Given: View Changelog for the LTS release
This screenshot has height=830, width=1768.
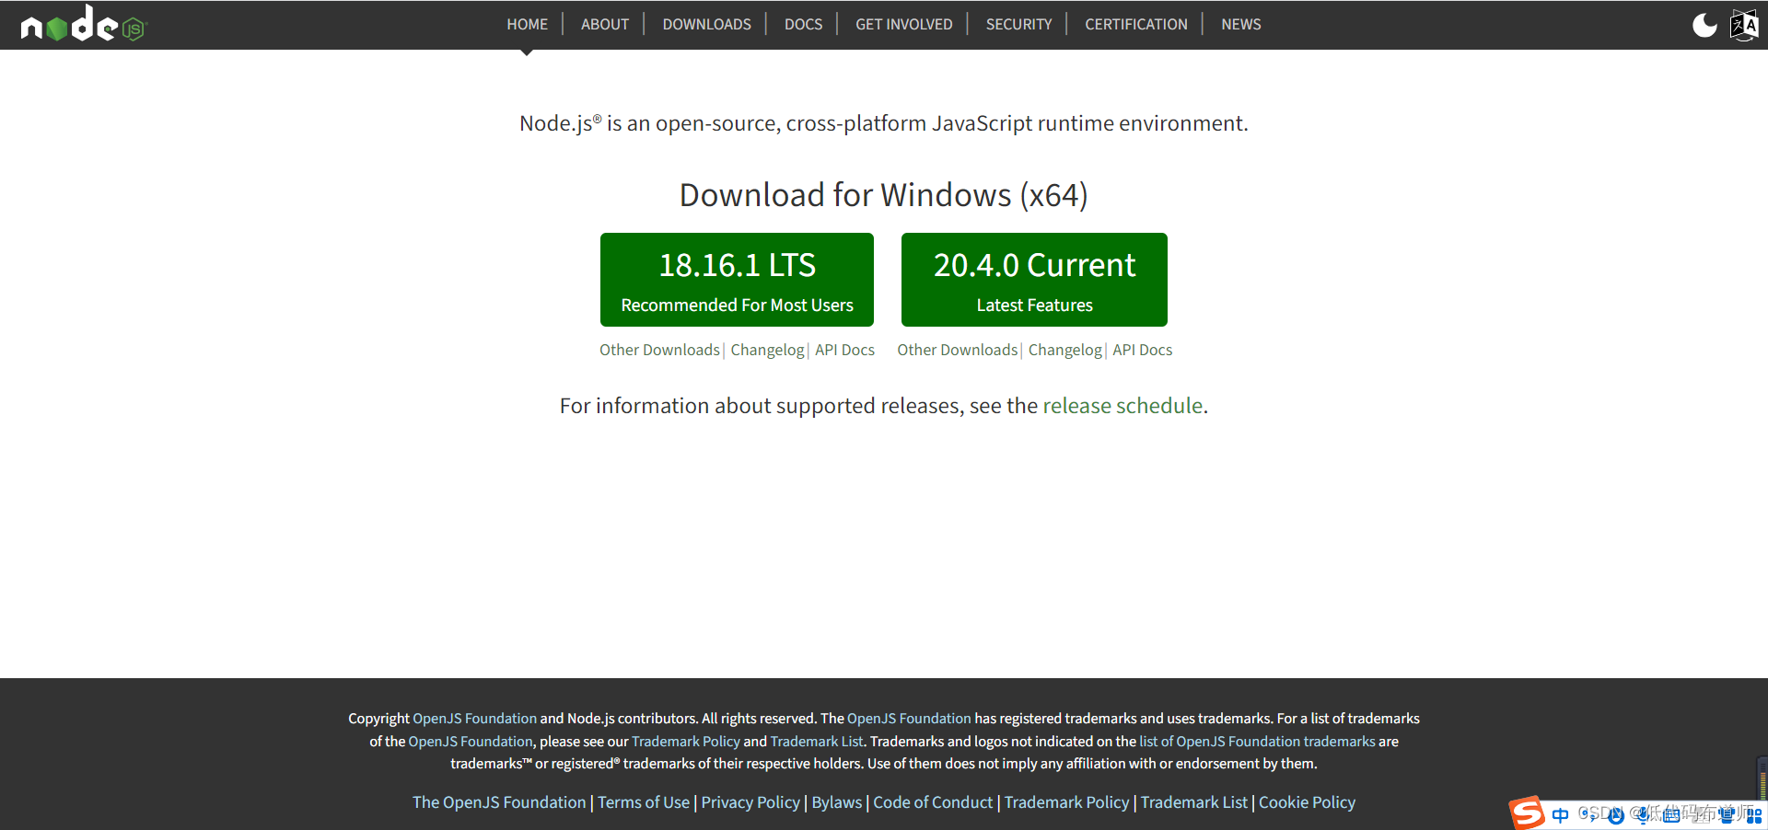Looking at the screenshot, I should pyautogui.click(x=767, y=350).
